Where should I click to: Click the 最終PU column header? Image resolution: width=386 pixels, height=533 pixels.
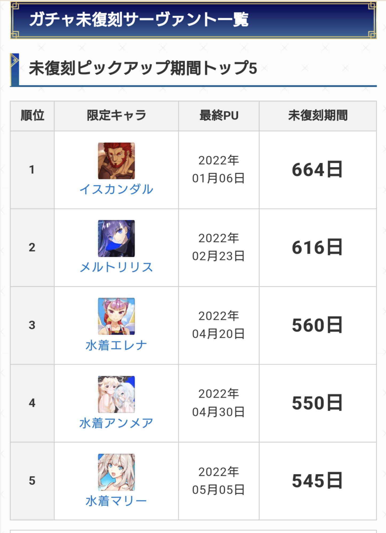click(x=219, y=116)
